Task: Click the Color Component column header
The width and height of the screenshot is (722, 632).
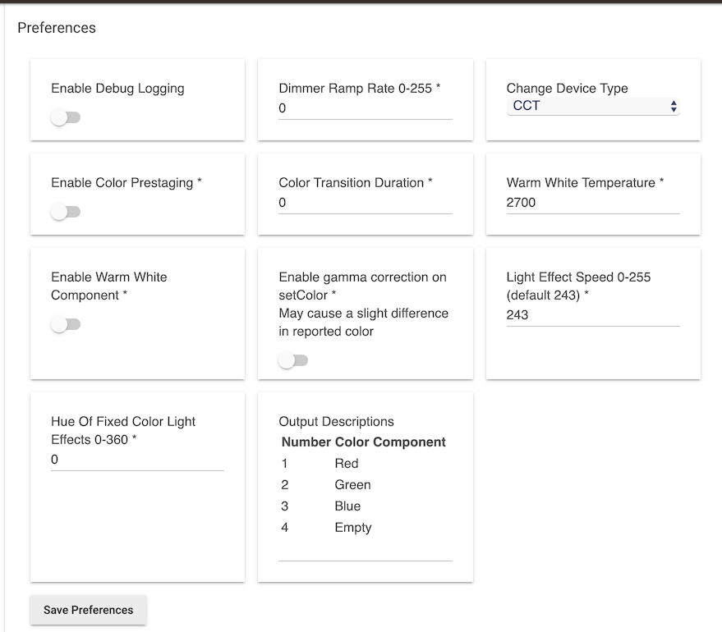Action: 390,442
